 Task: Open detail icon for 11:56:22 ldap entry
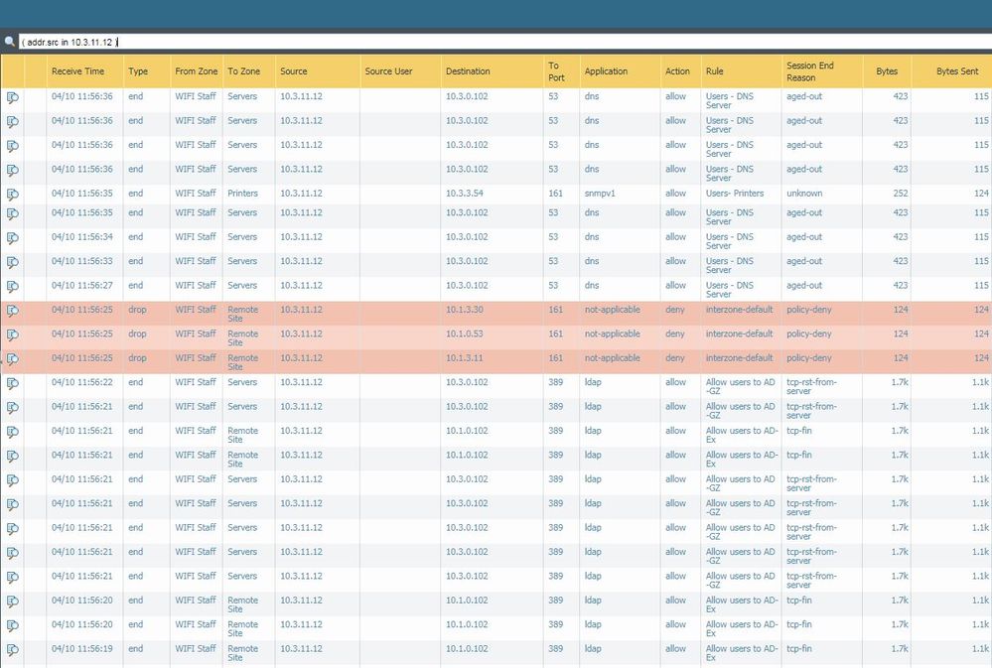pyautogui.click(x=13, y=383)
